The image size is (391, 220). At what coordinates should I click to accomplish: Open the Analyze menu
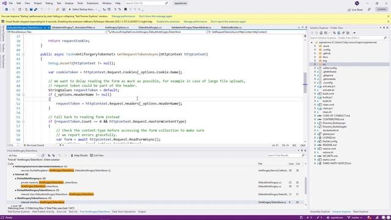point(69,3)
